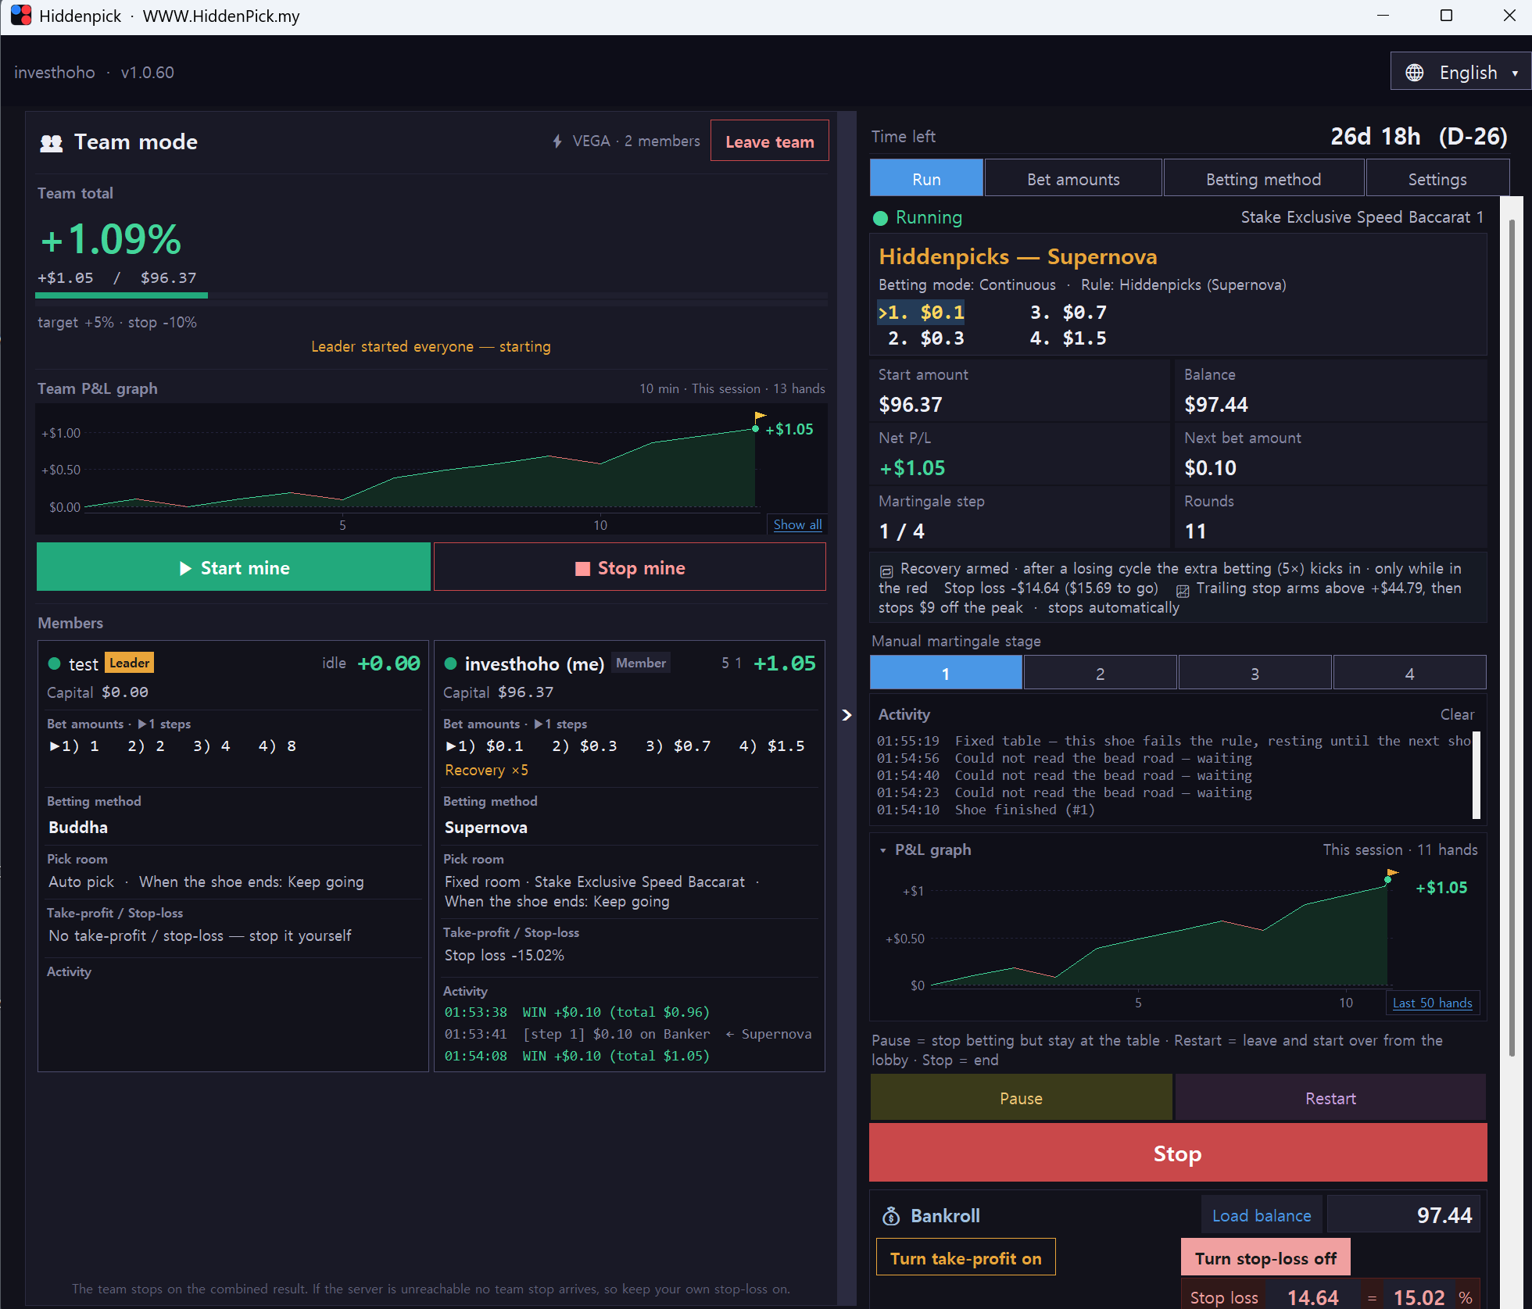1532x1309 pixels.
Task: Click the Buddha betting method in test card
Action: coord(78,827)
